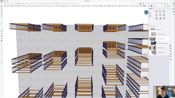Image resolution: width=175 pixels, height=98 pixels.
Task: Click the Search icon in the browser sidebar
Action: click(x=173, y=6)
